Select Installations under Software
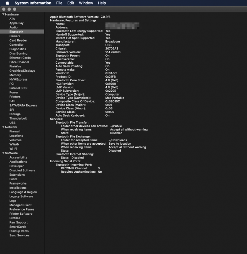The image size is (247, 254). click(18, 188)
